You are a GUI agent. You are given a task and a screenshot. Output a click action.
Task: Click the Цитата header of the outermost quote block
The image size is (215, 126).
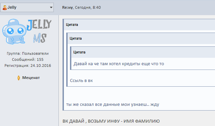coord(72,25)
